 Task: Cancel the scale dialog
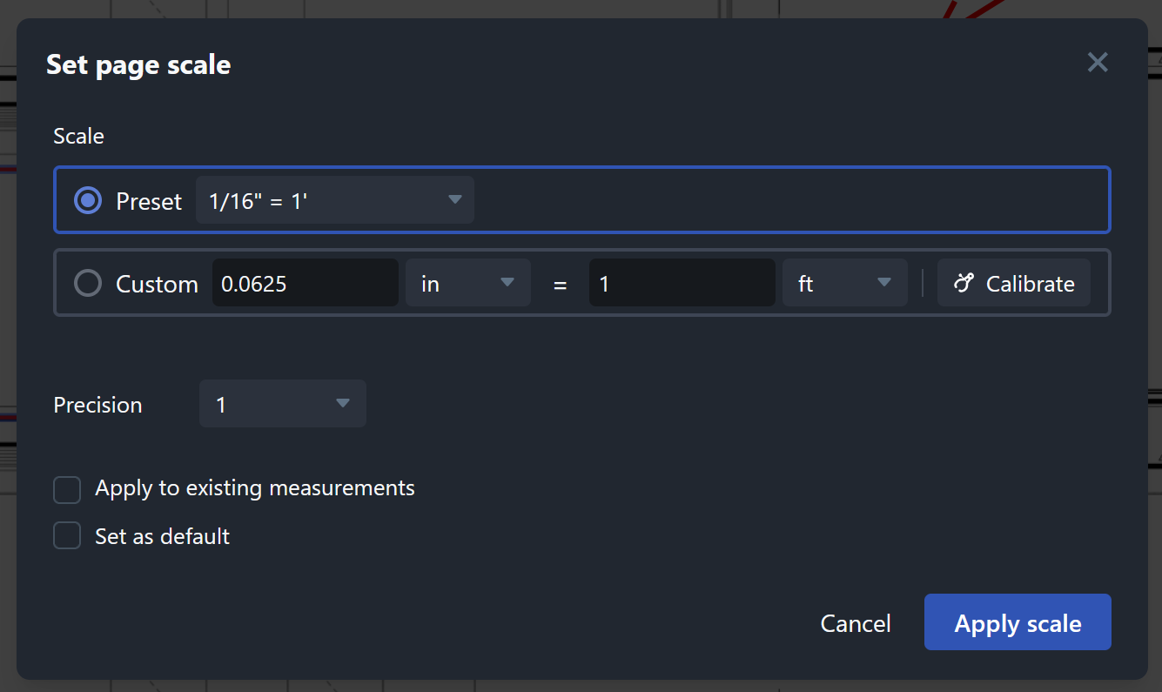pyautogui.click(x=856, y=623)
